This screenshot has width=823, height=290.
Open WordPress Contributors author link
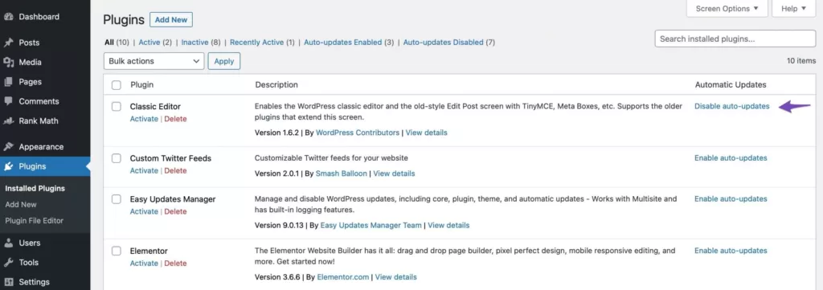358,133
